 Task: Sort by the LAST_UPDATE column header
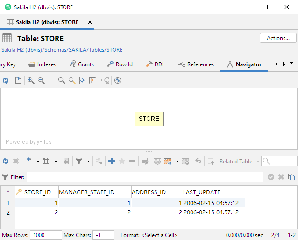tap(213, 192)
